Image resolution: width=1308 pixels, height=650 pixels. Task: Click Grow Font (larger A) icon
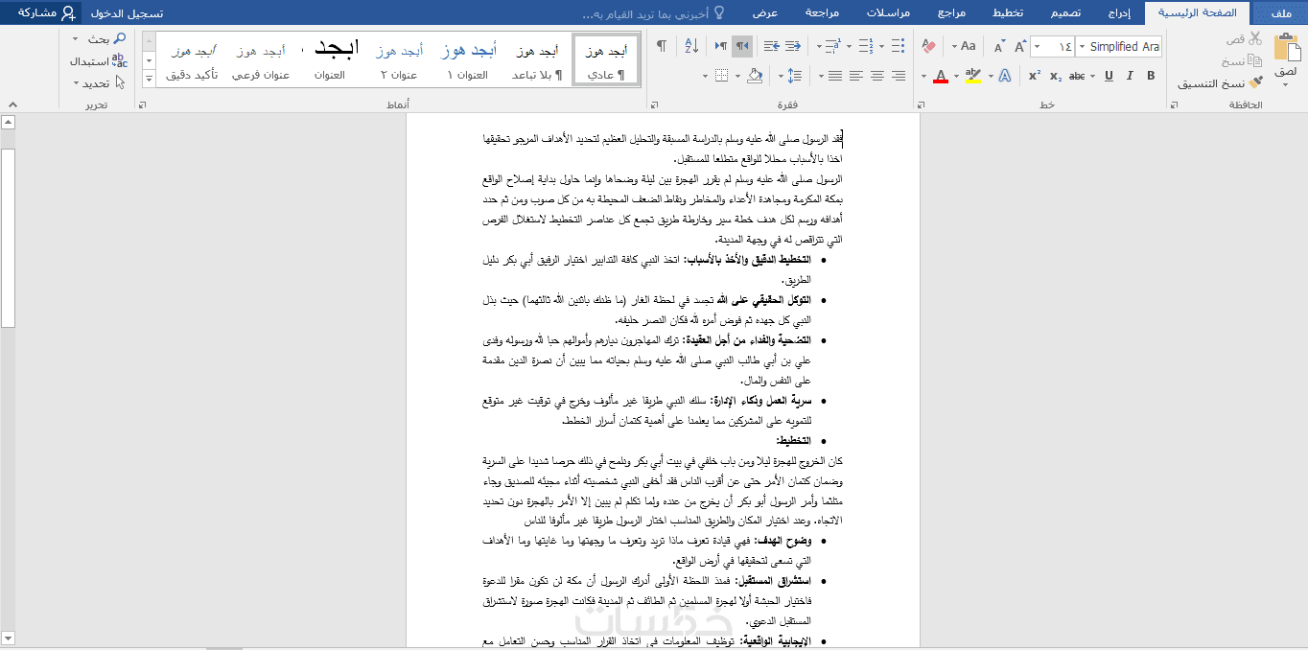1018,46
